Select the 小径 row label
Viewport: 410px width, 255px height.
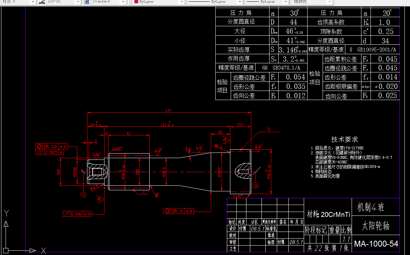pyautogui.click(x=240, y=41)
